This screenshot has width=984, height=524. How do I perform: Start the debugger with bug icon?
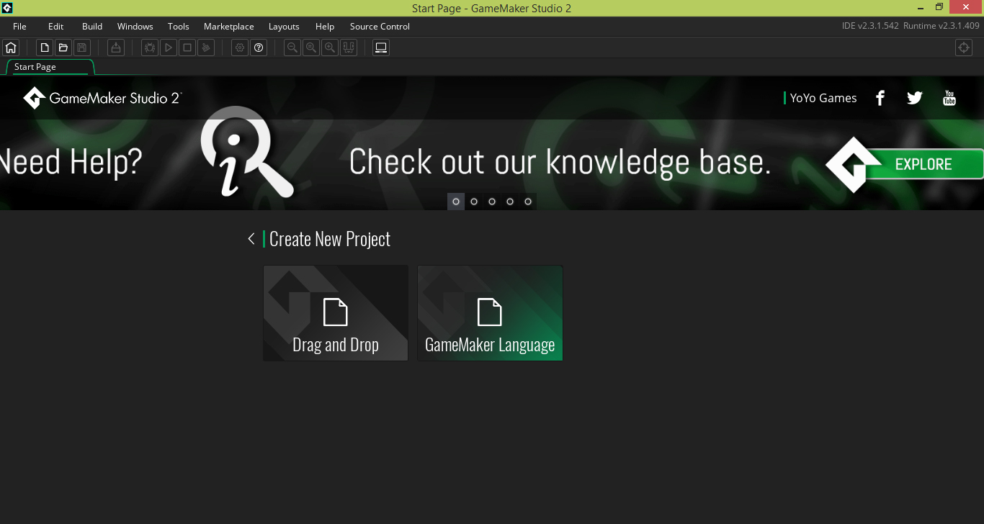tap(150, 48)
